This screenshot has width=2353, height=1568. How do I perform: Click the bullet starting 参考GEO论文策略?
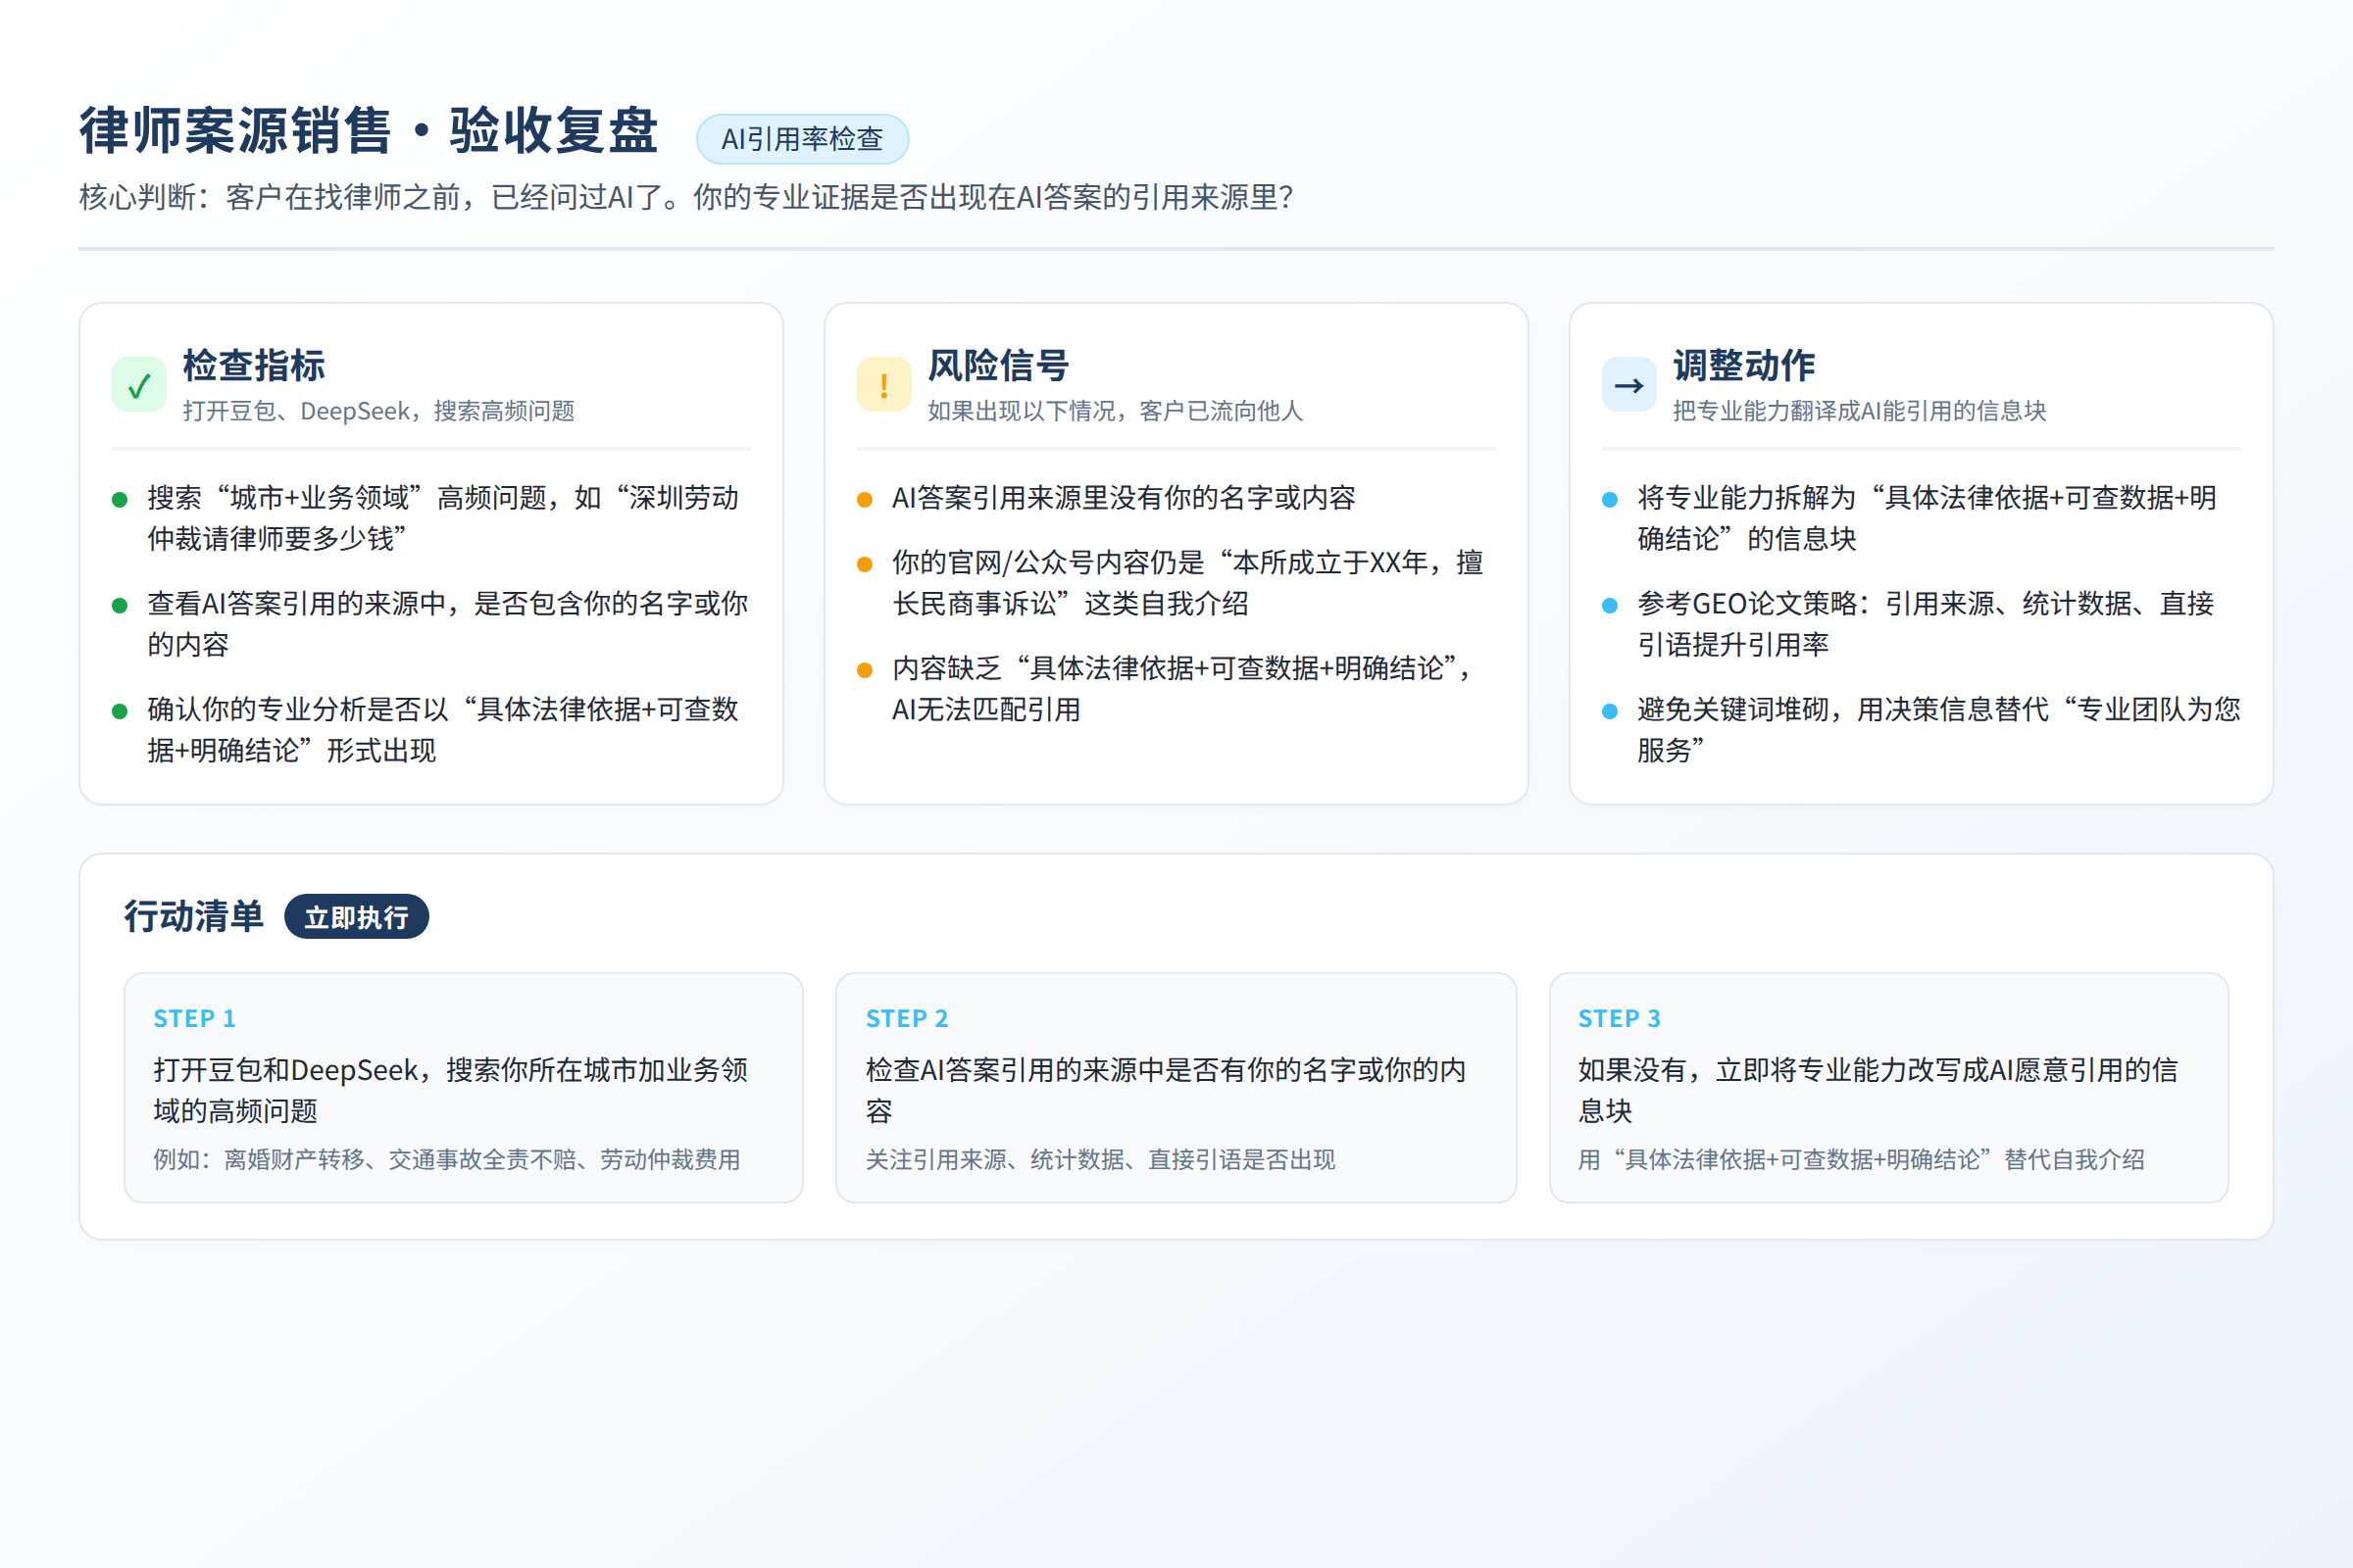1926,624
